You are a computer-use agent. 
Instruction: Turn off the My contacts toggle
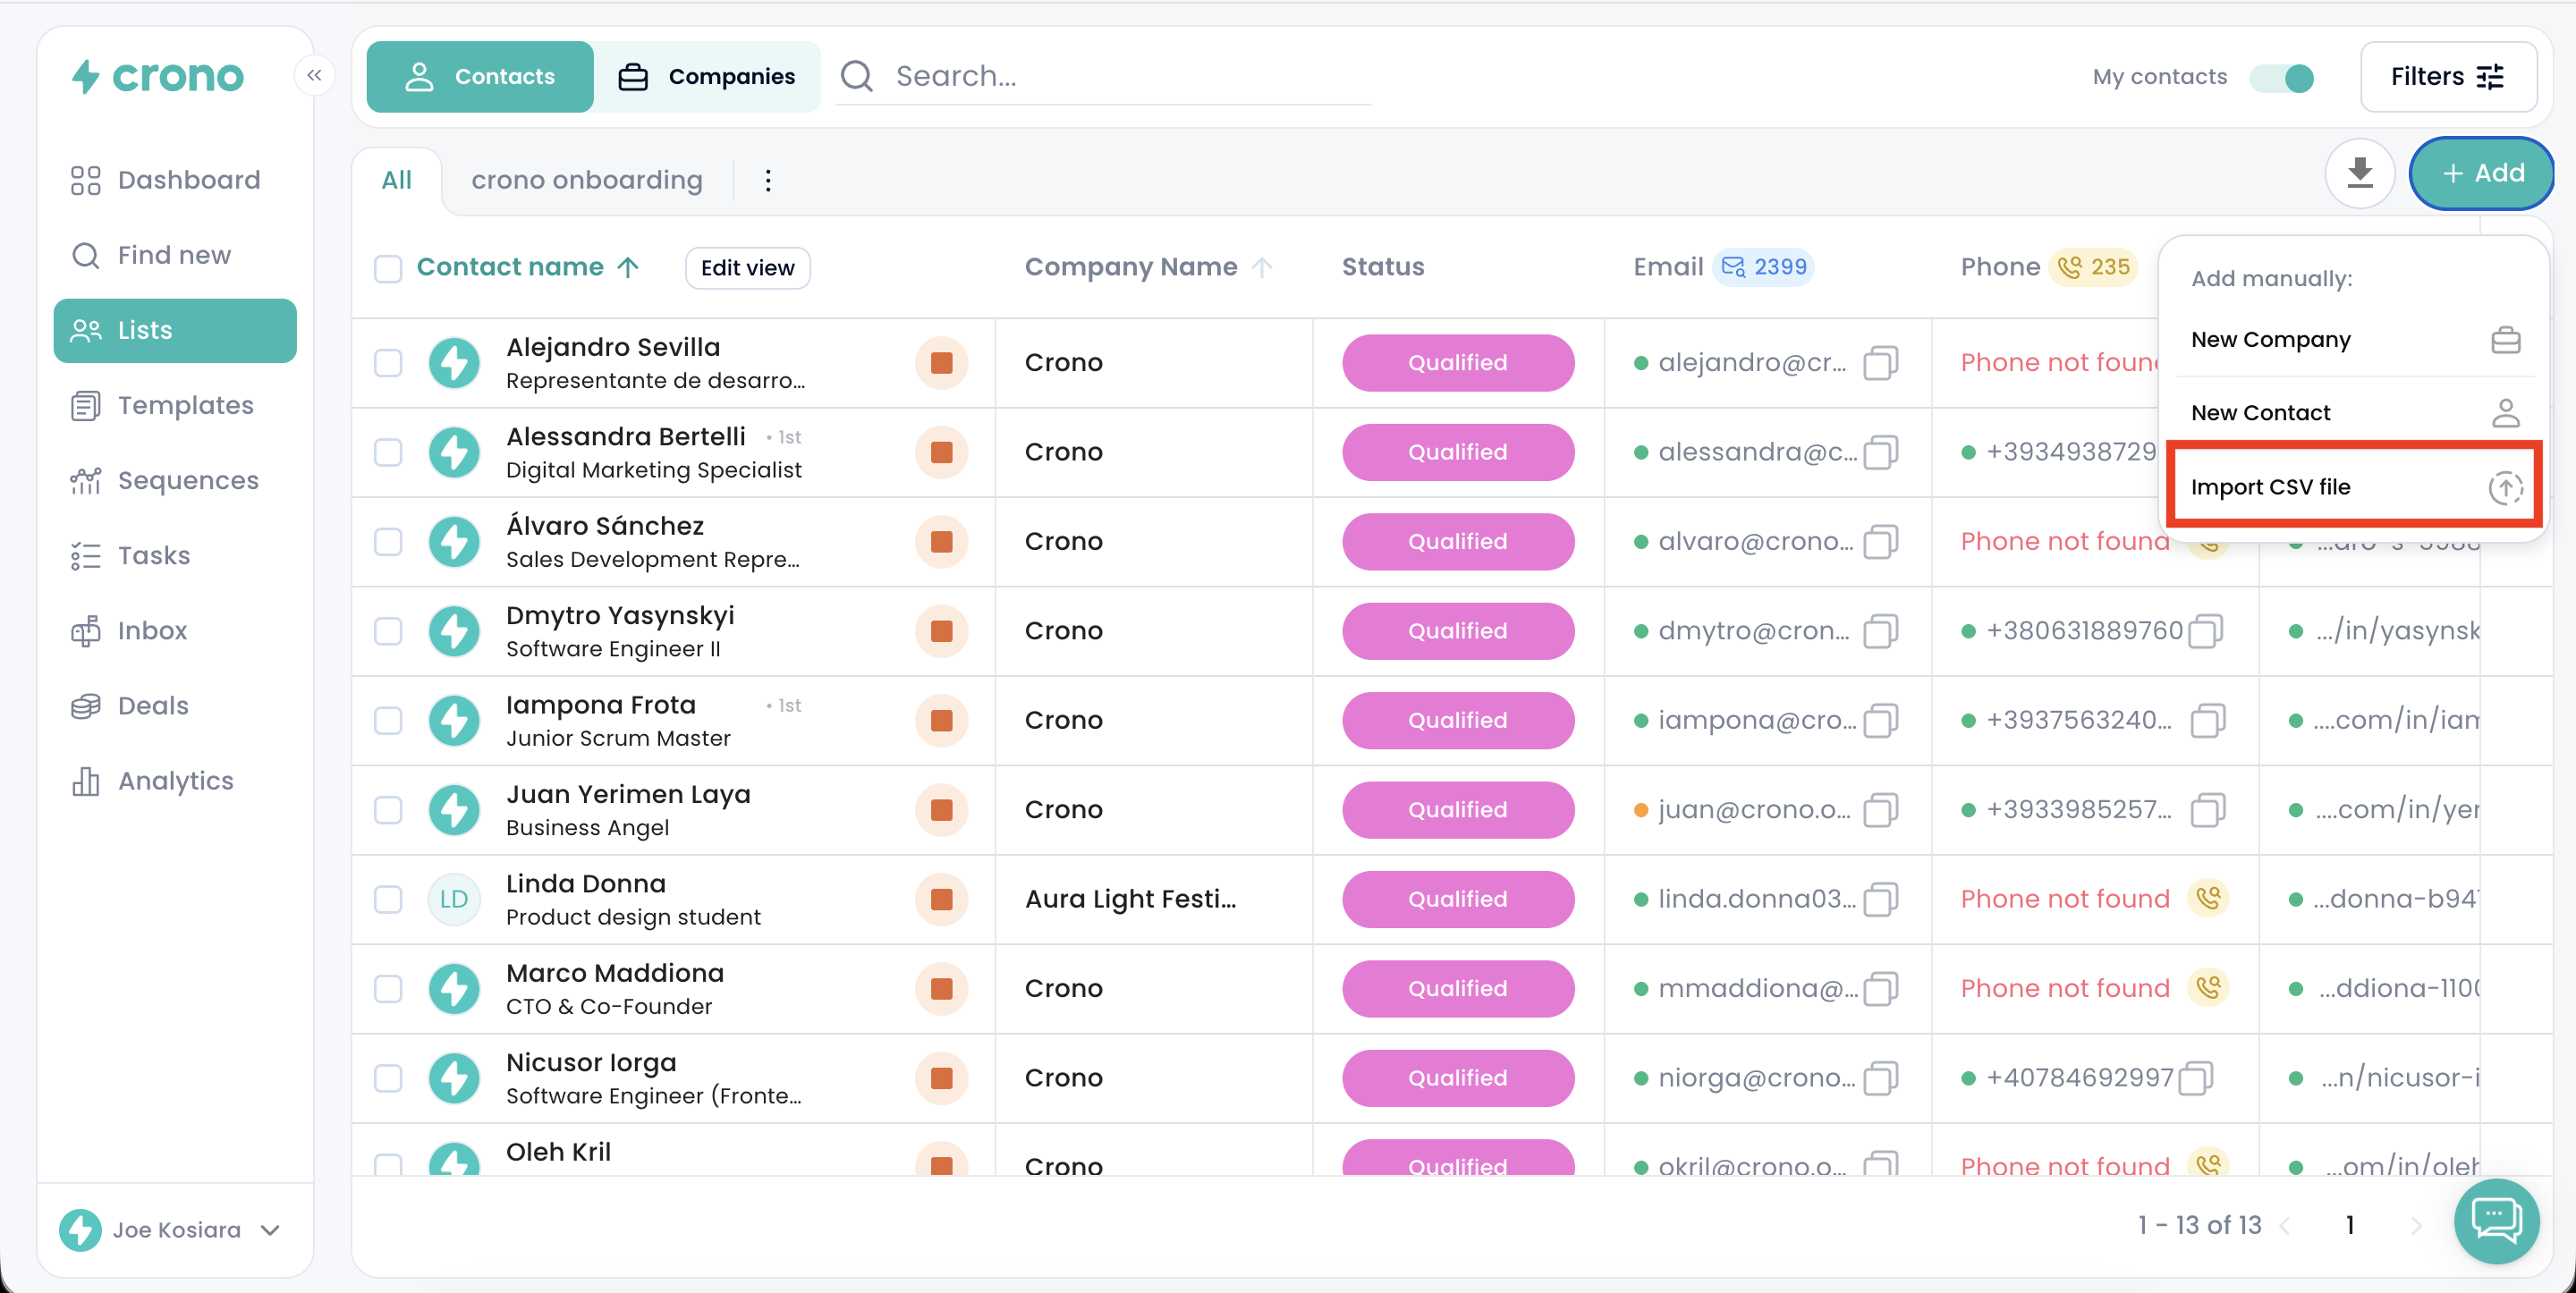(2281, 77)
